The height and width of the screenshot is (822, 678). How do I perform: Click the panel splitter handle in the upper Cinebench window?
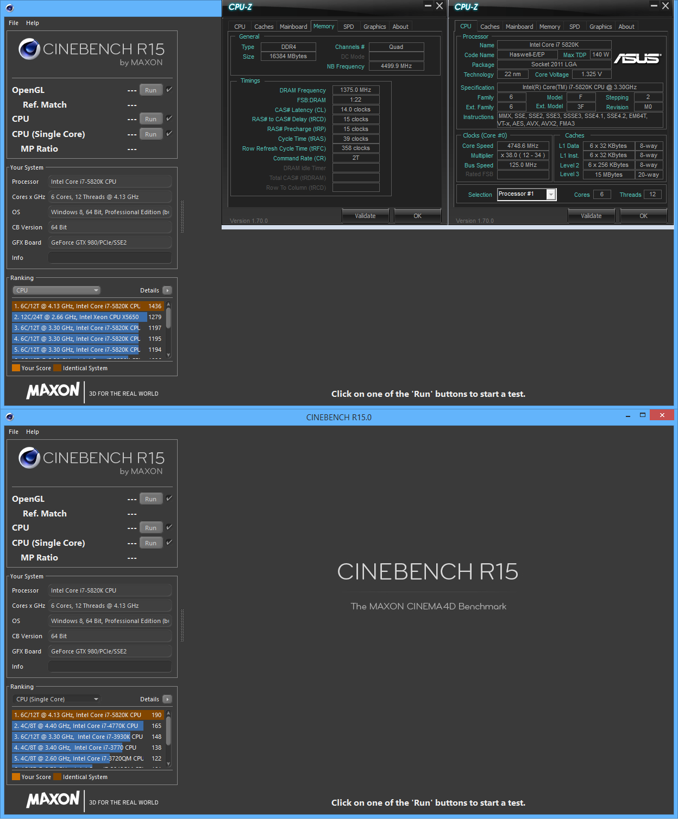point(182,217)
